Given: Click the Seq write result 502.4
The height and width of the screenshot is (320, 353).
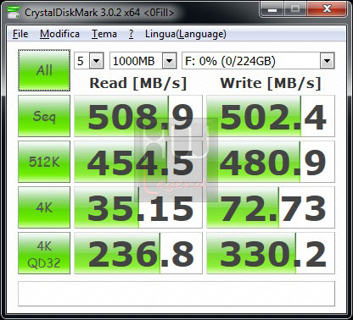Looking at the screenshot, I should tap(271, 116).
